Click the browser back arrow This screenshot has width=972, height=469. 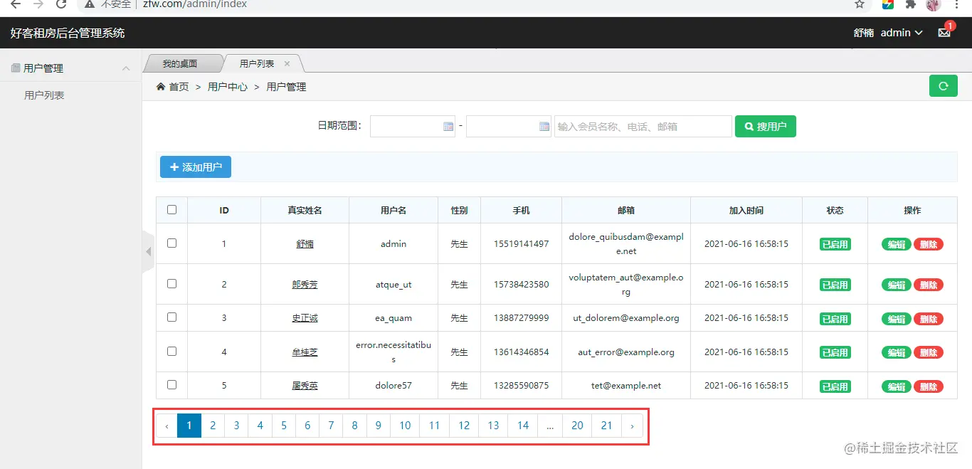point(15,4)
